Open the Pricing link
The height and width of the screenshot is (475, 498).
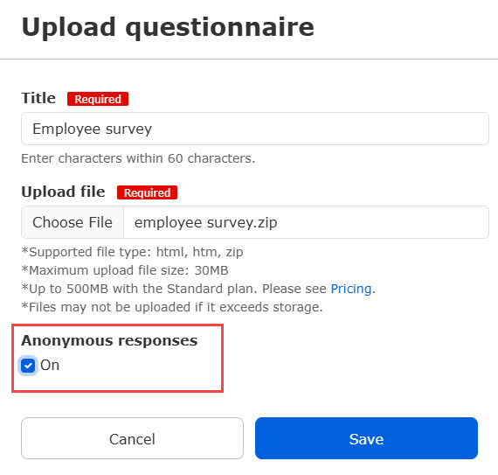point(351,289)
